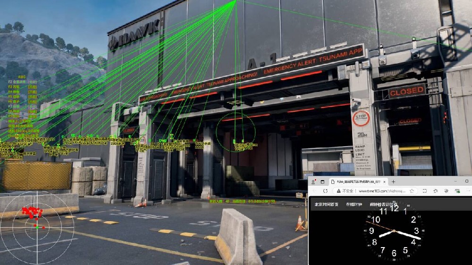Toggle the split screen icon in Edge

click(424, 191)
